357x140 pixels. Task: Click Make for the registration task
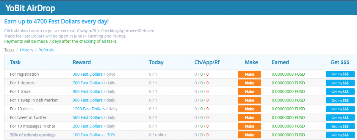(x=249, y=74)
